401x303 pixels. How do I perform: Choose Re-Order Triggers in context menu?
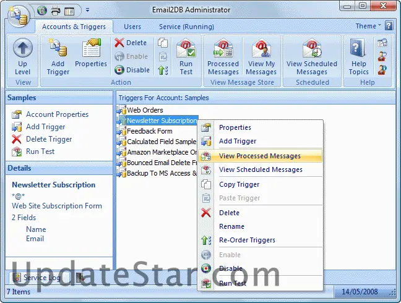point(261,240)
